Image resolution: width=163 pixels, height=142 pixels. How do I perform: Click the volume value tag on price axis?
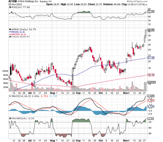(x=151, y=82)
